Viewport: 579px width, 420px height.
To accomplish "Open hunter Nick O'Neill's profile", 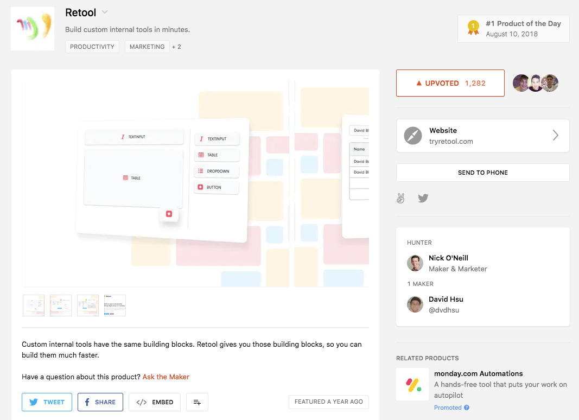I will [448, 258].
